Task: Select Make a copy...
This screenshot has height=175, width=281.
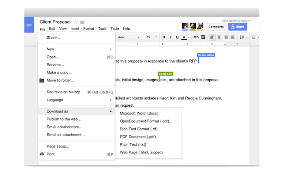Action: click(76, 73)
